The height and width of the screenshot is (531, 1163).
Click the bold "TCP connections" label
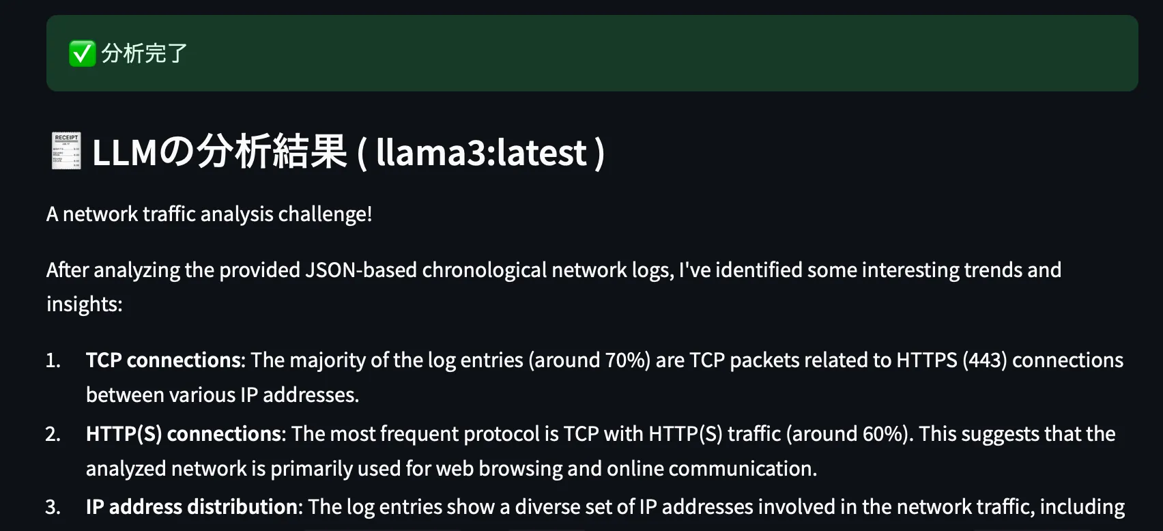point(163,360)
